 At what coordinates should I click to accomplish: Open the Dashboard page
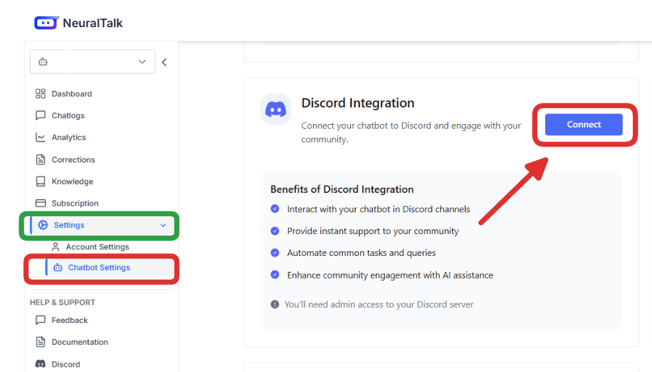72,94
